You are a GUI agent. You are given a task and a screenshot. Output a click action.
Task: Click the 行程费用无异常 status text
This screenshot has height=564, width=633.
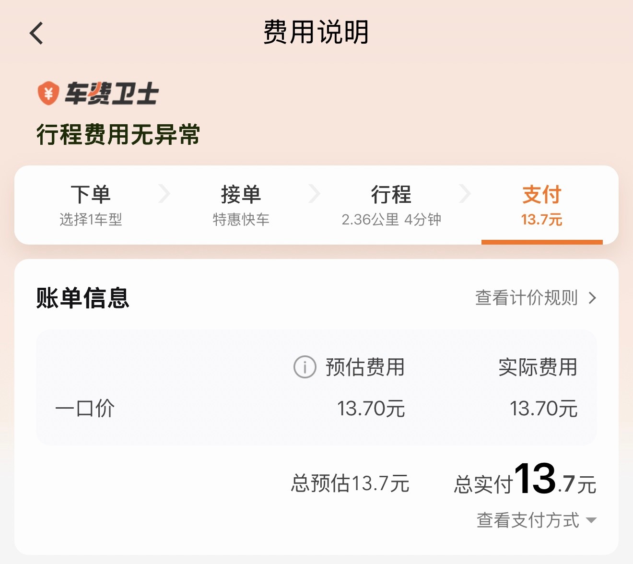pos(119,135)
